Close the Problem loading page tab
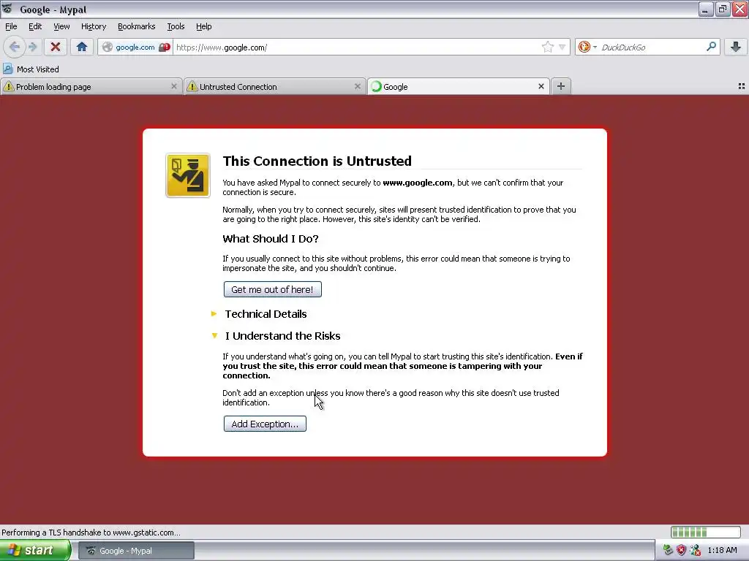 174,86
